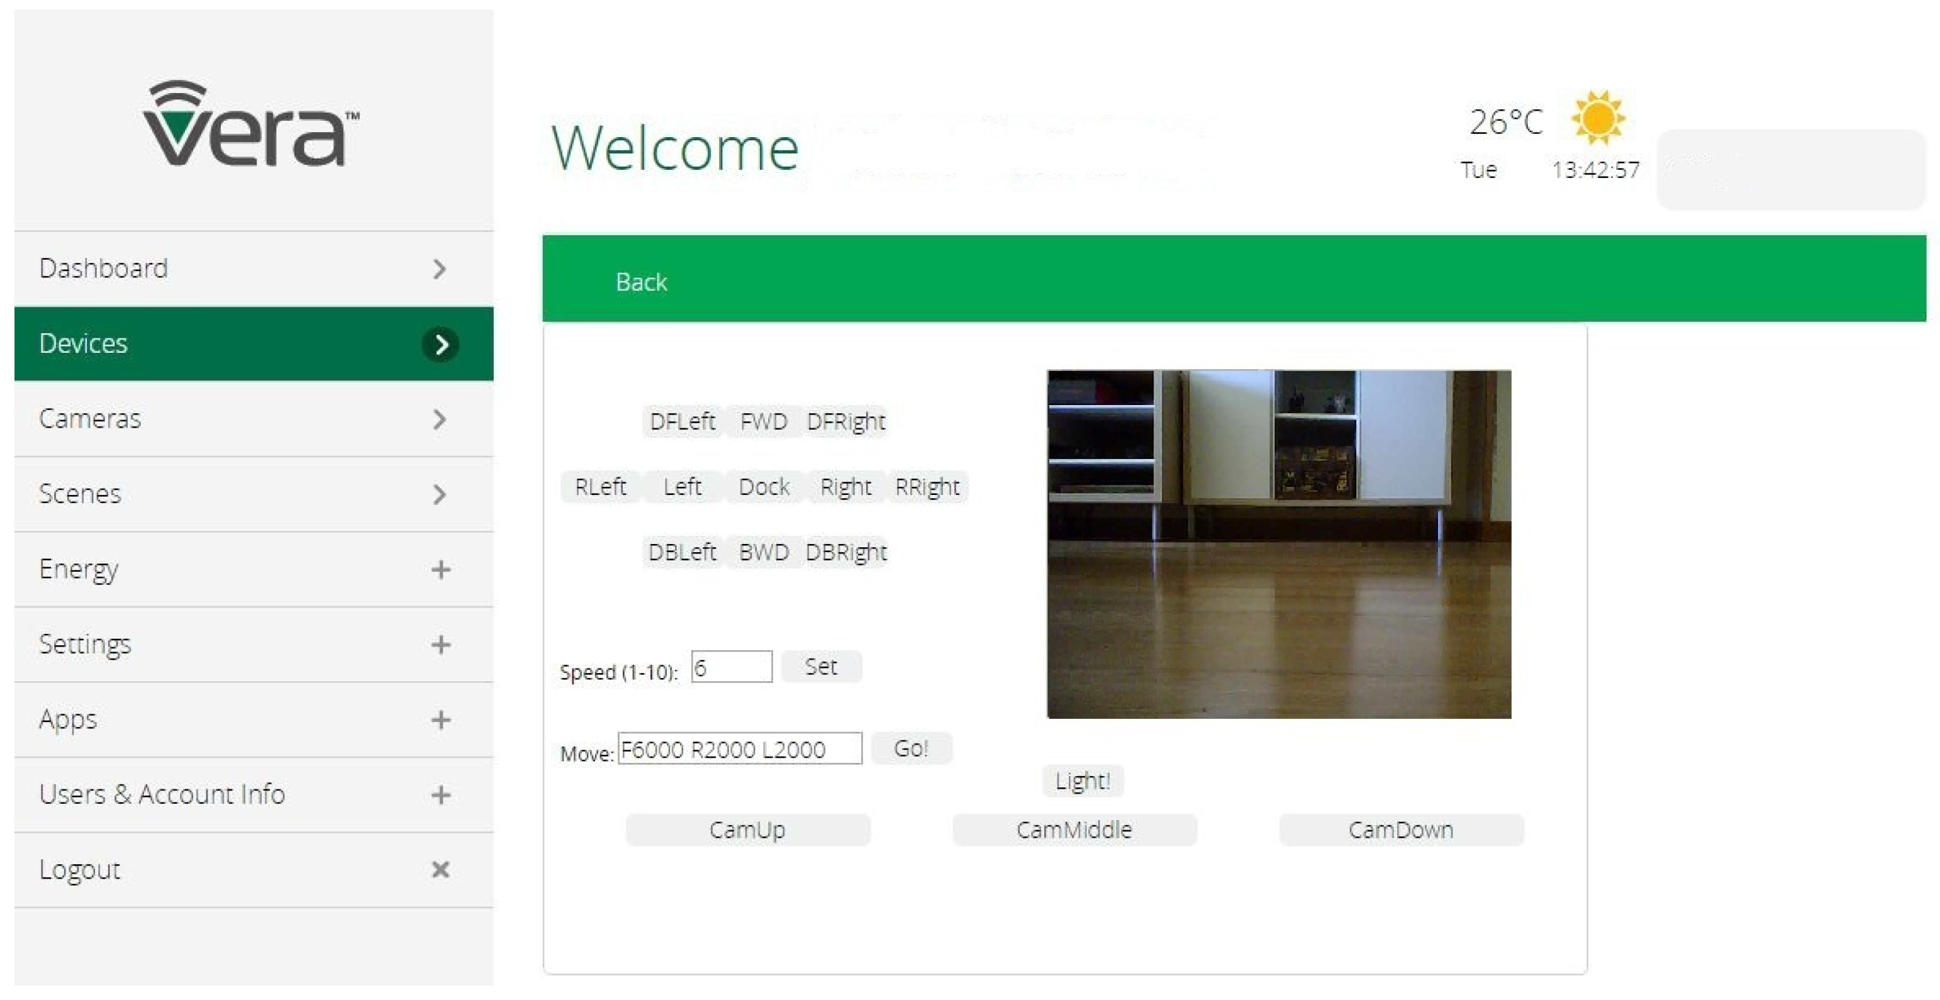
Task: Open the Scenes menu item
Action: (80, 494)
